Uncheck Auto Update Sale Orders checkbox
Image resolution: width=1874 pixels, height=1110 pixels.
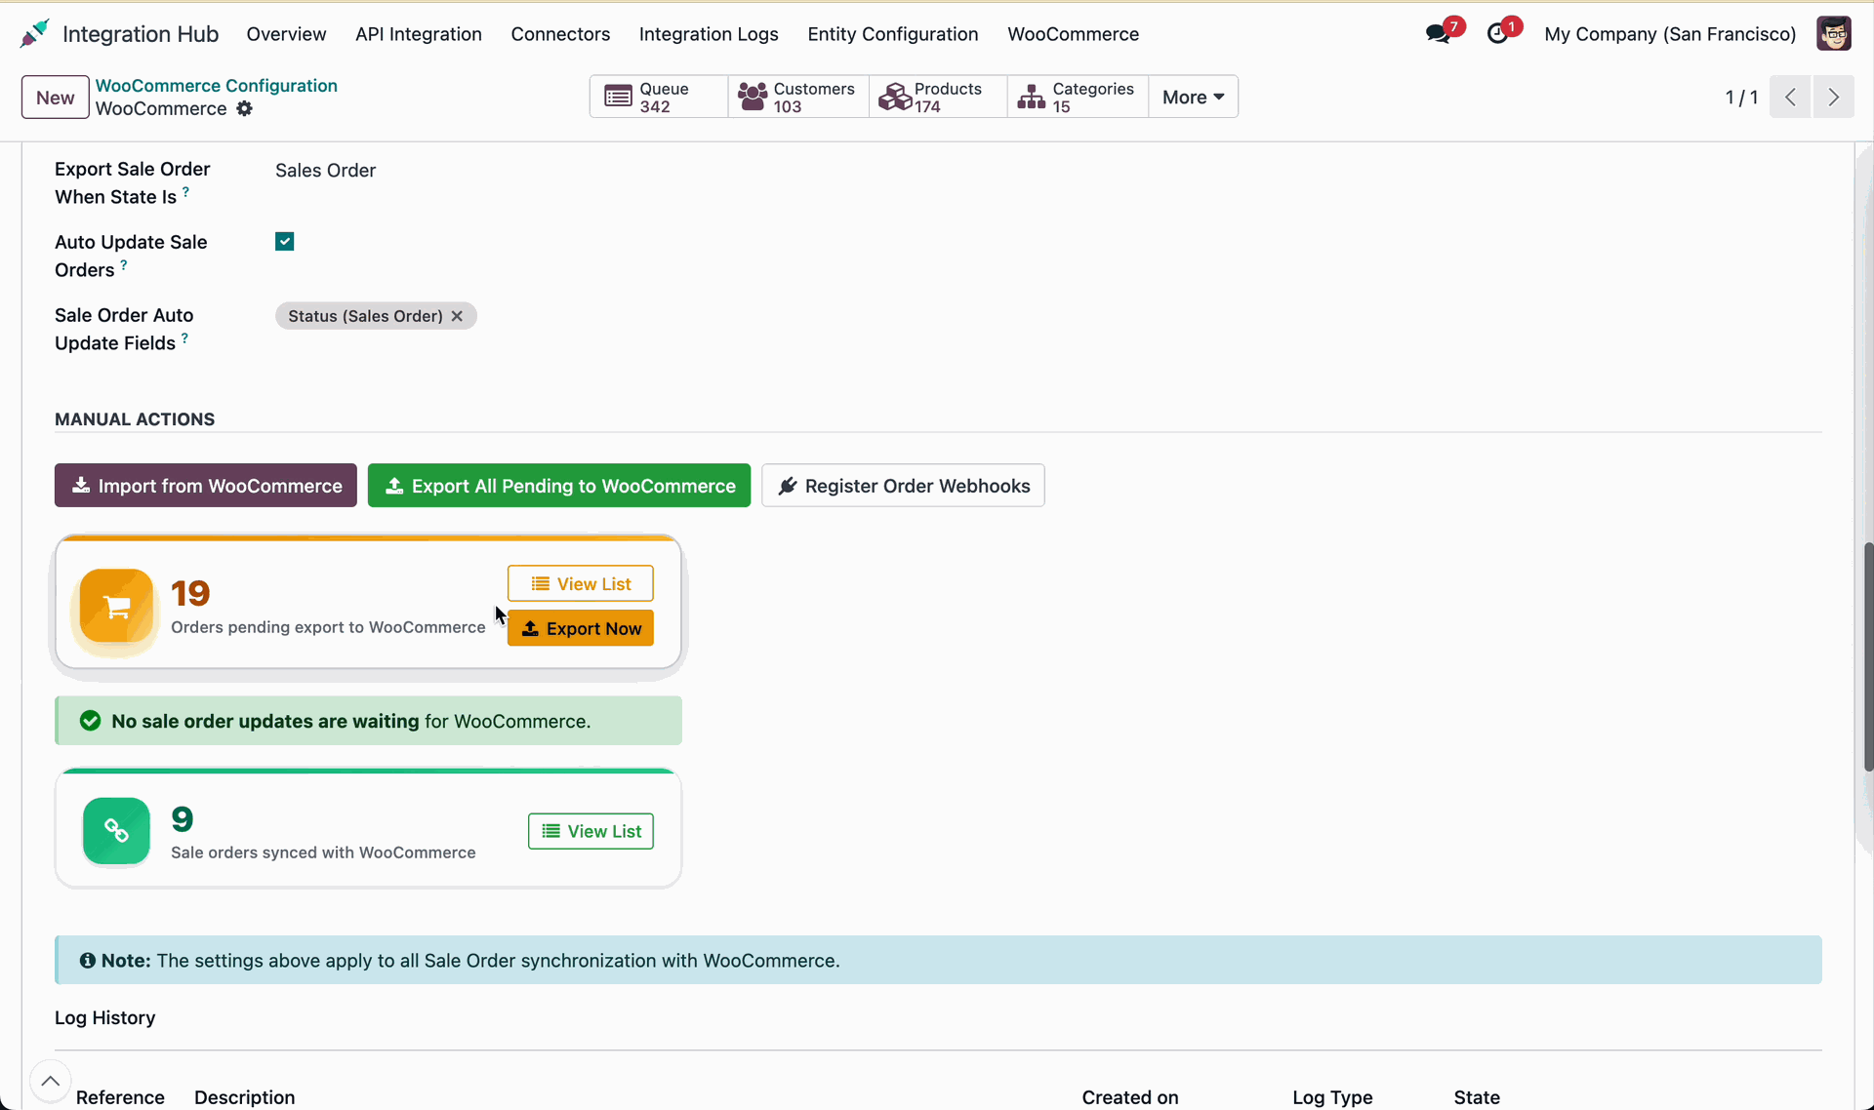pyautogui.click(x=285, y=241)
